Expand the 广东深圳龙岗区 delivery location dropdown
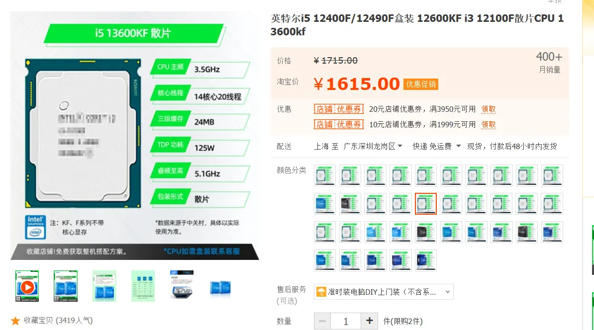This screenshot has height=330, width=594. click(373, 147)
